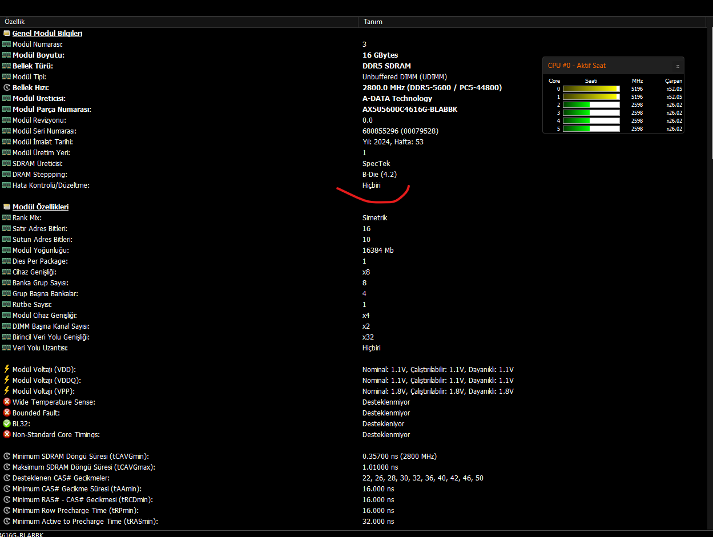Click the chip icon beside Veri Yolu Uzantısı

(7, 348)
